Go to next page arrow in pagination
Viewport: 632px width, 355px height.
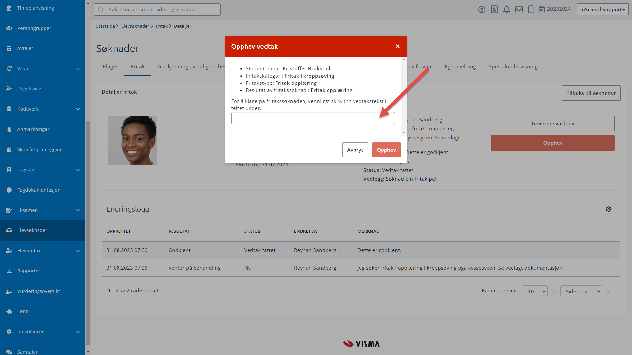click(608, 292)
